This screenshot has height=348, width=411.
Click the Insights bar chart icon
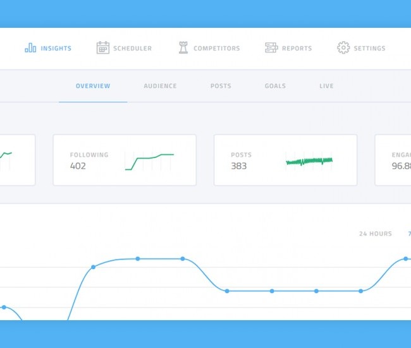pyautogui.click(x=30, y=48)
